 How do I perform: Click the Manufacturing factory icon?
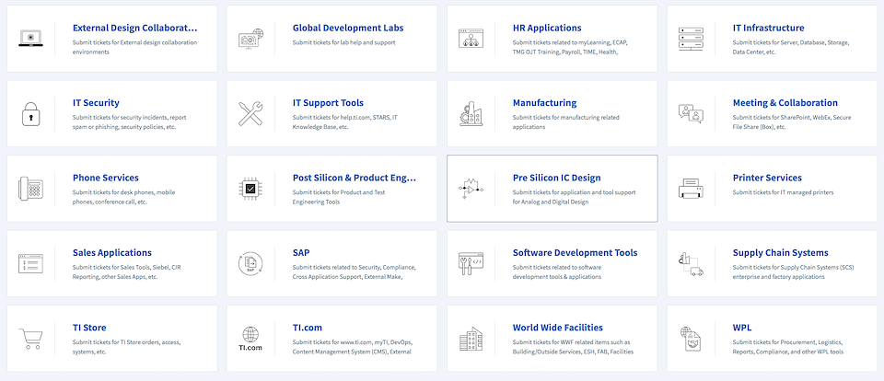[471, 113]
